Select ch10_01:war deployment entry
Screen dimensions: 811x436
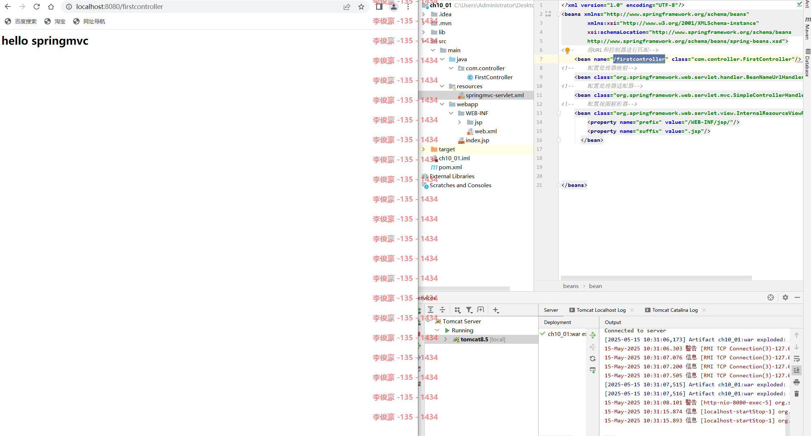tap(563, 334)
